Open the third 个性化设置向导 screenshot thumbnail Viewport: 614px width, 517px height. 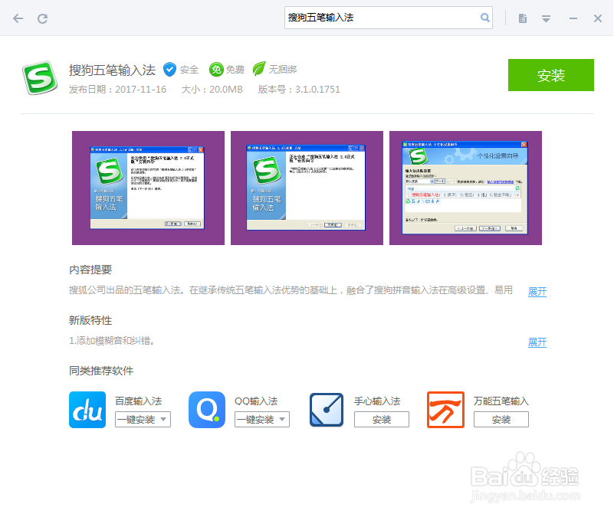(x=465, y=188)
